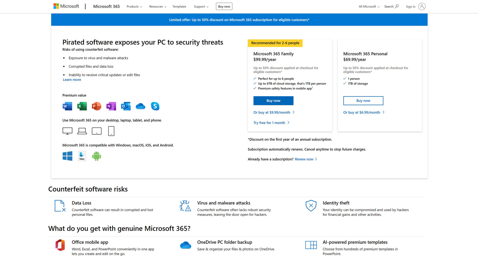Image resolution: width=478 pixels, height=269 pixels.
Task: Click the Virus and malware bug icon
Action: [185, 206]
